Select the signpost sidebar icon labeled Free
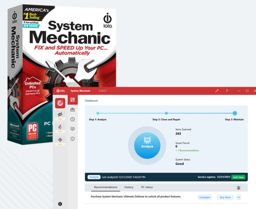 (60, 127)
